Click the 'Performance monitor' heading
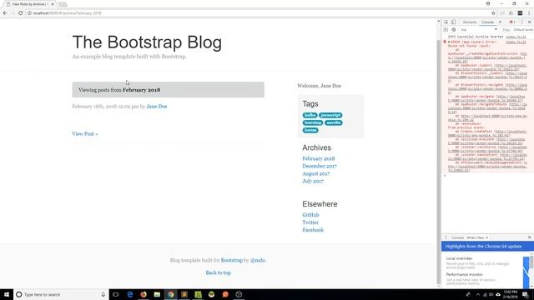Viewport: 534px width, 300px height. [465, 274]
